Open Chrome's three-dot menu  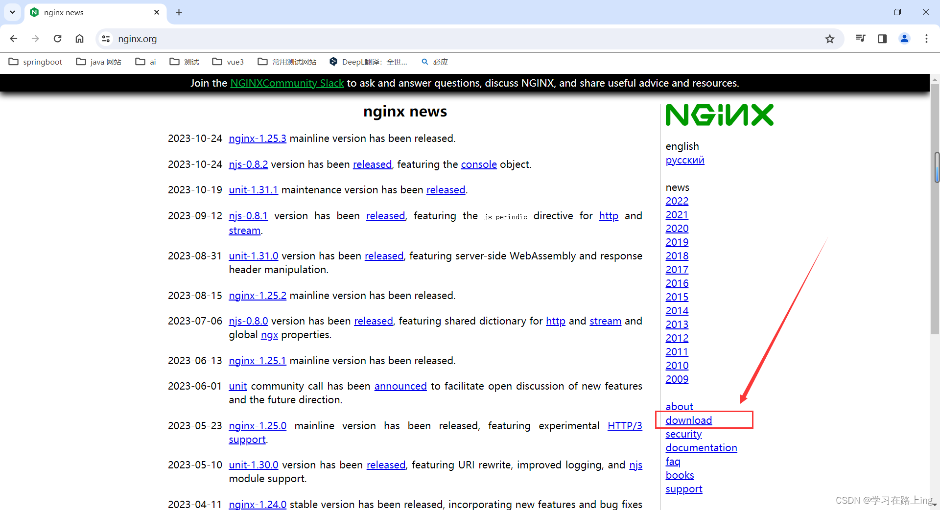(x=926, y=39)
